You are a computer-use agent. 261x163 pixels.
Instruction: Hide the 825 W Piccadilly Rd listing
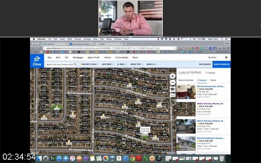click(193, 139)
